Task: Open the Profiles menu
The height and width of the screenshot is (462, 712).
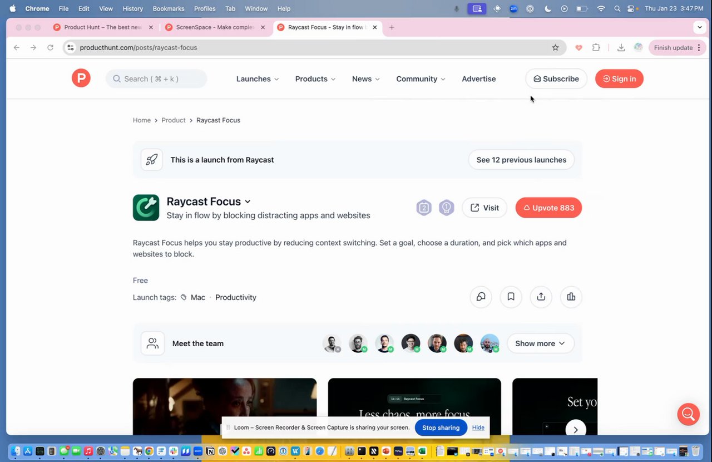Action: click(x=205, y=8)
